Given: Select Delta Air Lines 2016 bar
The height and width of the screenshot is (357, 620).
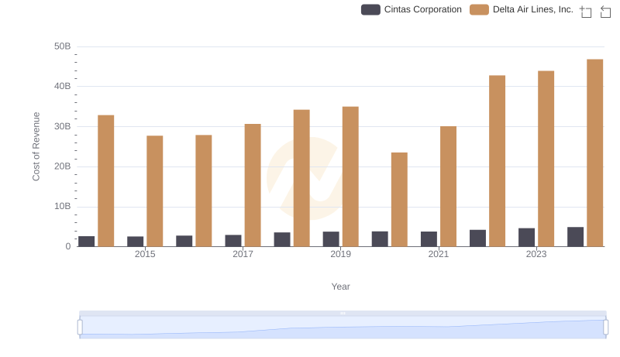Looking at the screenshot, I should 204,191.
